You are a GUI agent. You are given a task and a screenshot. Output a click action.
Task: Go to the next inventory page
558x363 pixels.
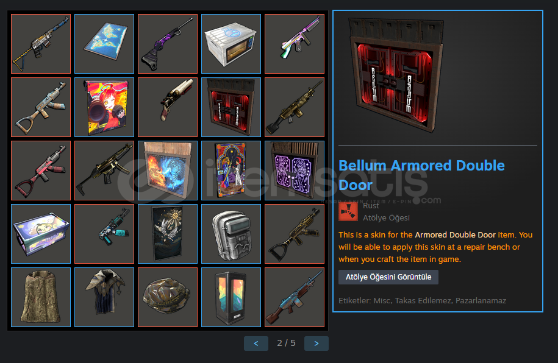point(317,344)
